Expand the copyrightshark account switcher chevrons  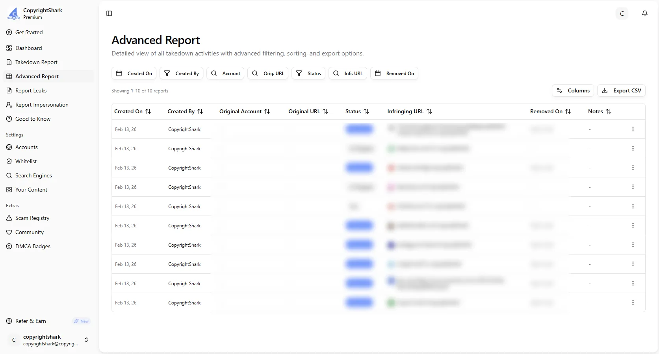coord(86,340)
